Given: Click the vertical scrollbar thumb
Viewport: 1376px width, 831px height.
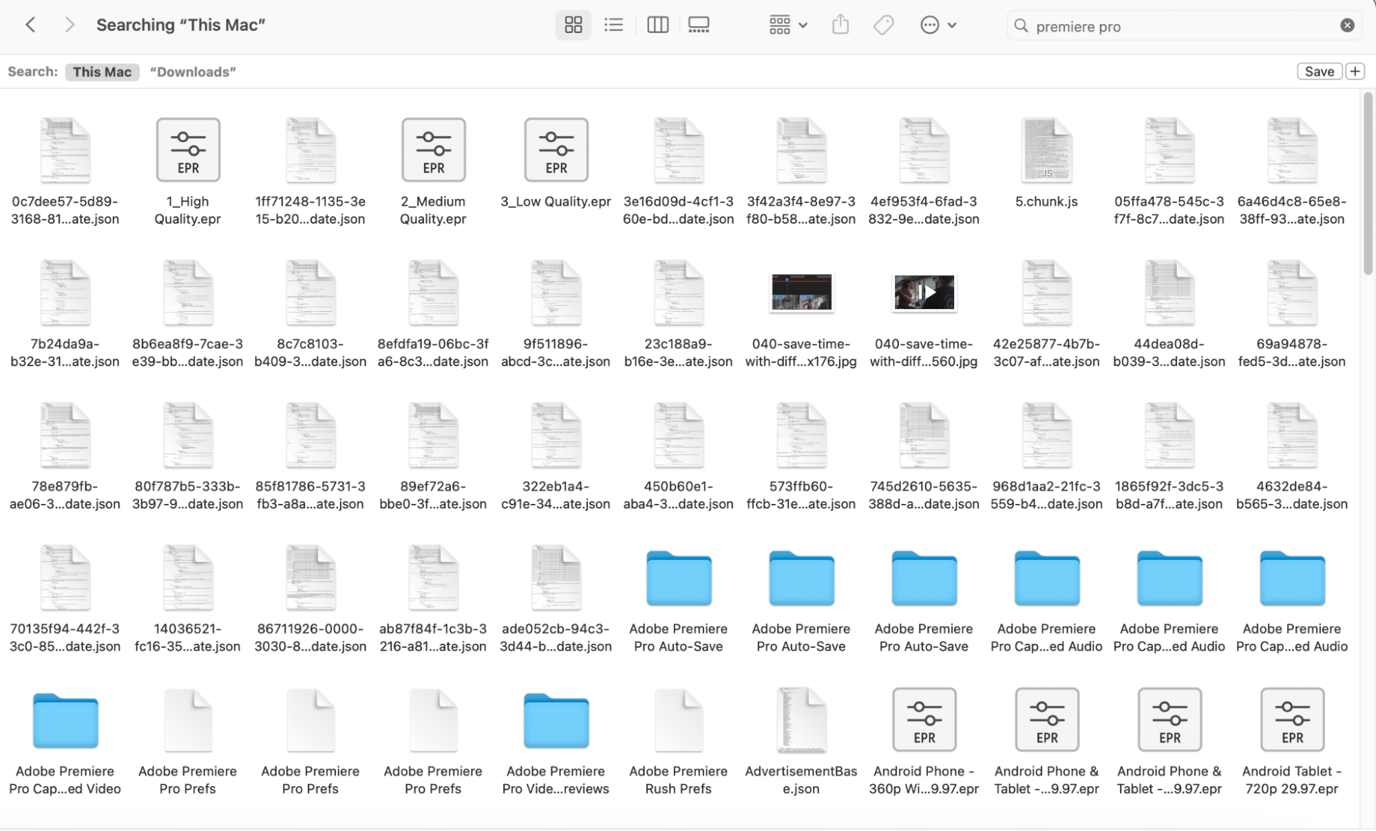Looking at the screenshot, I should 1368,185.
